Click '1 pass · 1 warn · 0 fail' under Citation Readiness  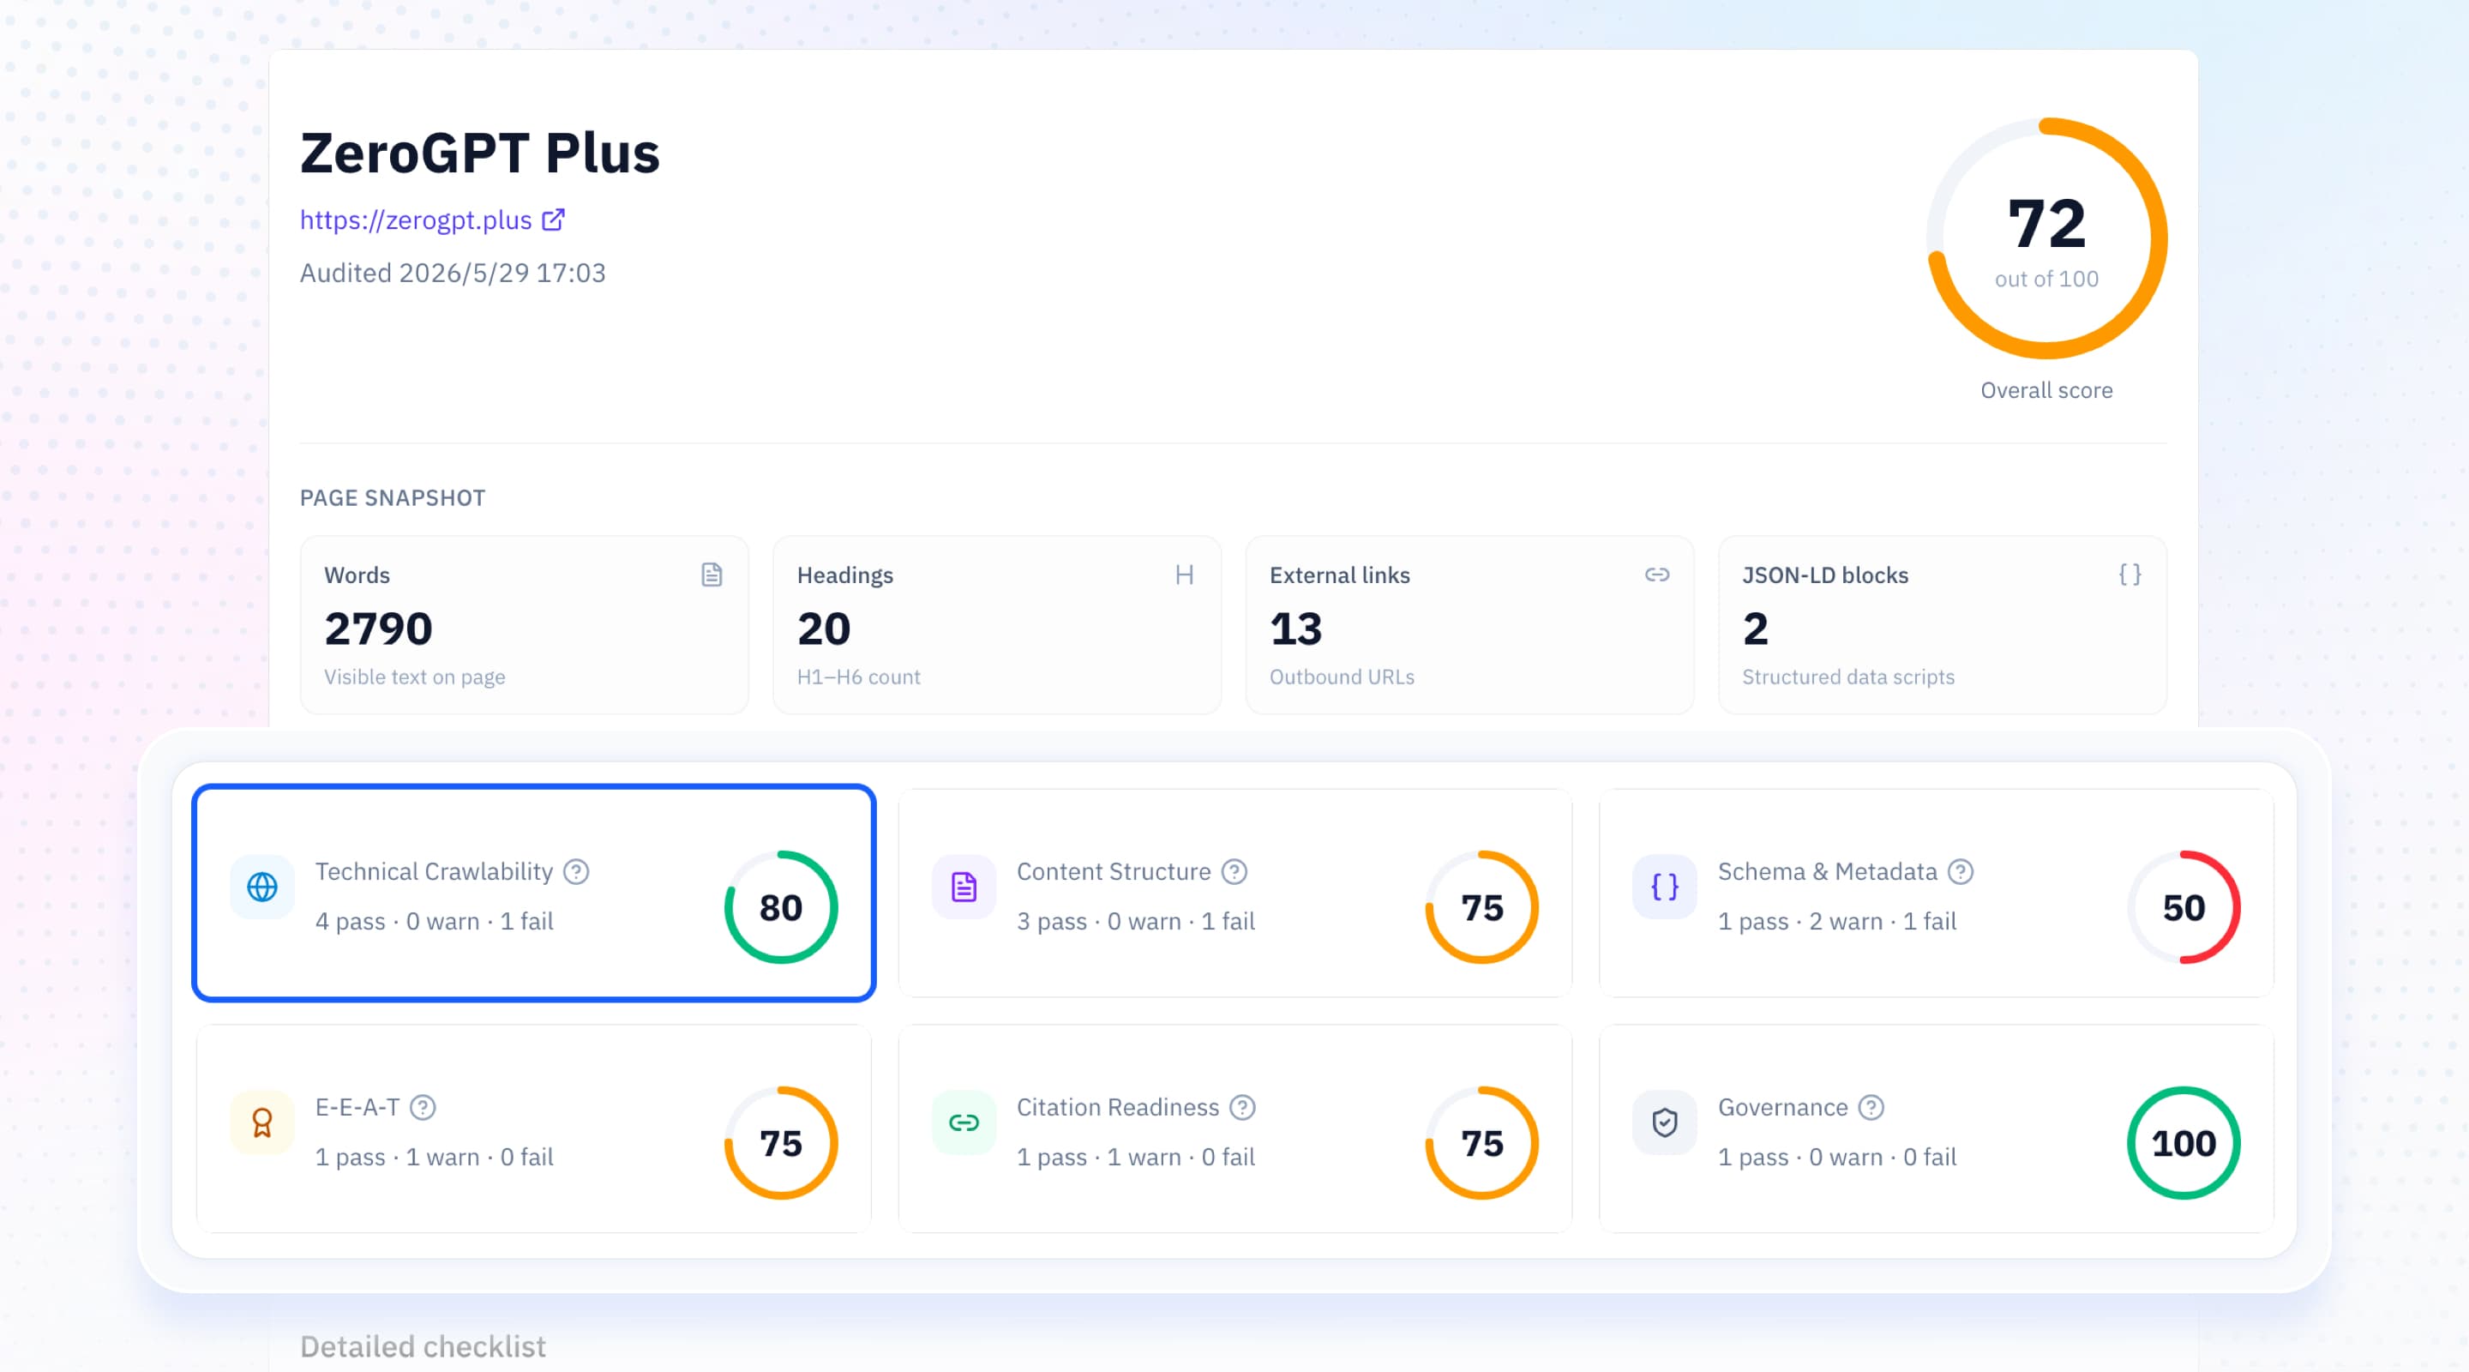1136,1158
